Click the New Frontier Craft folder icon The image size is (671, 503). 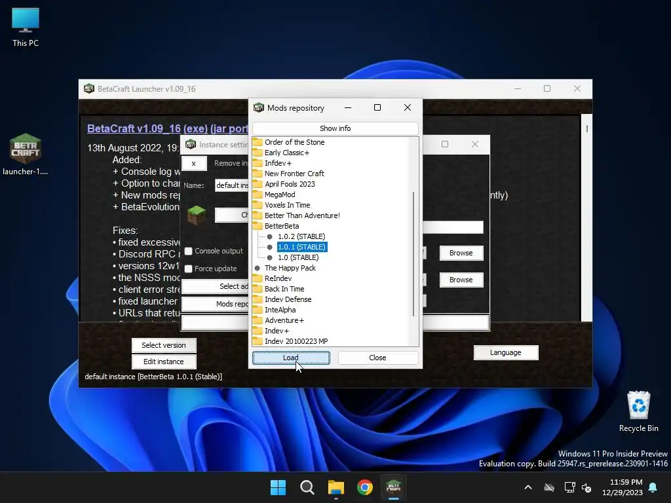click(258, 174)
